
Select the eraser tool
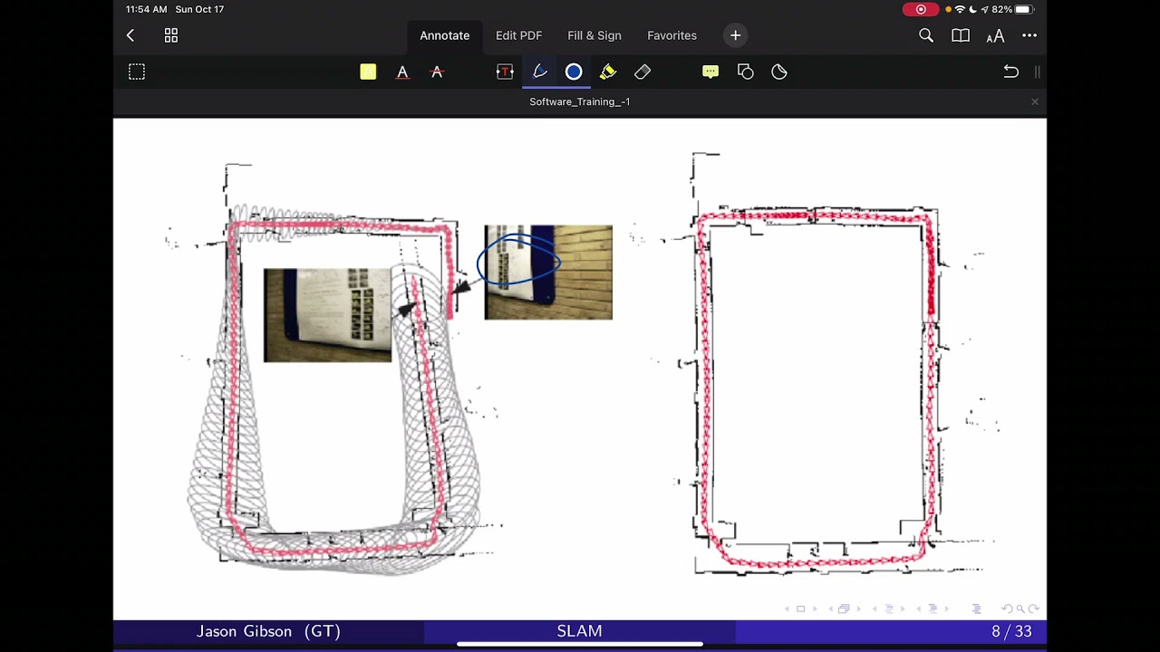(x=643, y=72)
